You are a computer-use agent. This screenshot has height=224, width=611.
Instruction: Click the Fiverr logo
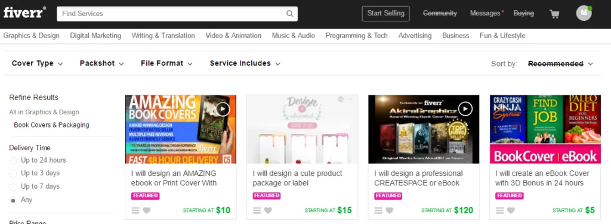coord(24,13)
